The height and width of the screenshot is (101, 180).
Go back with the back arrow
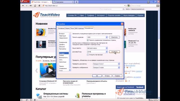click(x=23, y=6)
